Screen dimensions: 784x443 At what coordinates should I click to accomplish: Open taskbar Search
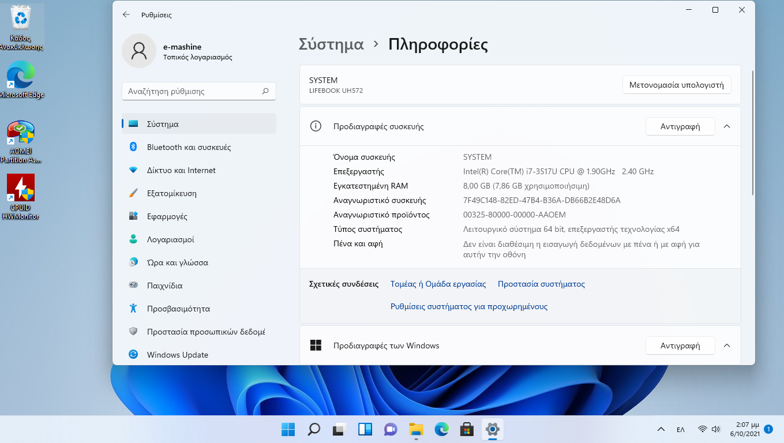point(314,429)
